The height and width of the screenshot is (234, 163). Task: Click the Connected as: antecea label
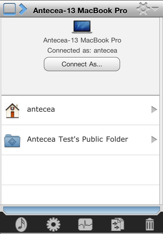(82, 50)
